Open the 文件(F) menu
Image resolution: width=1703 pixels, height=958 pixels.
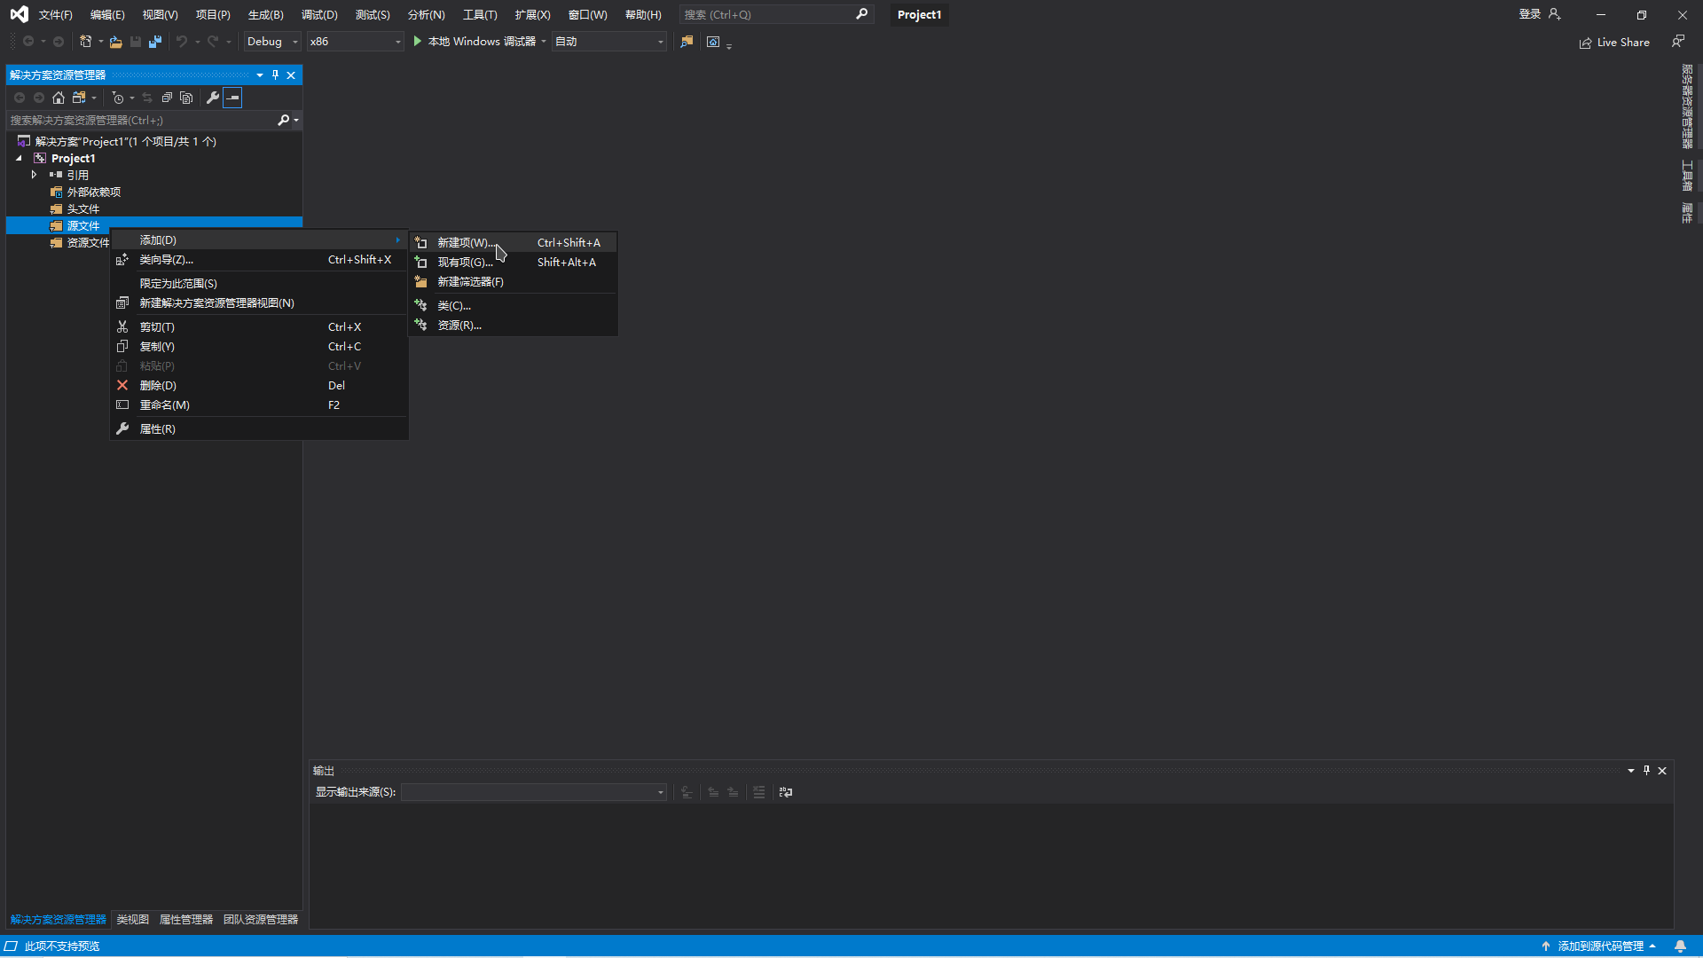point(55,14)
